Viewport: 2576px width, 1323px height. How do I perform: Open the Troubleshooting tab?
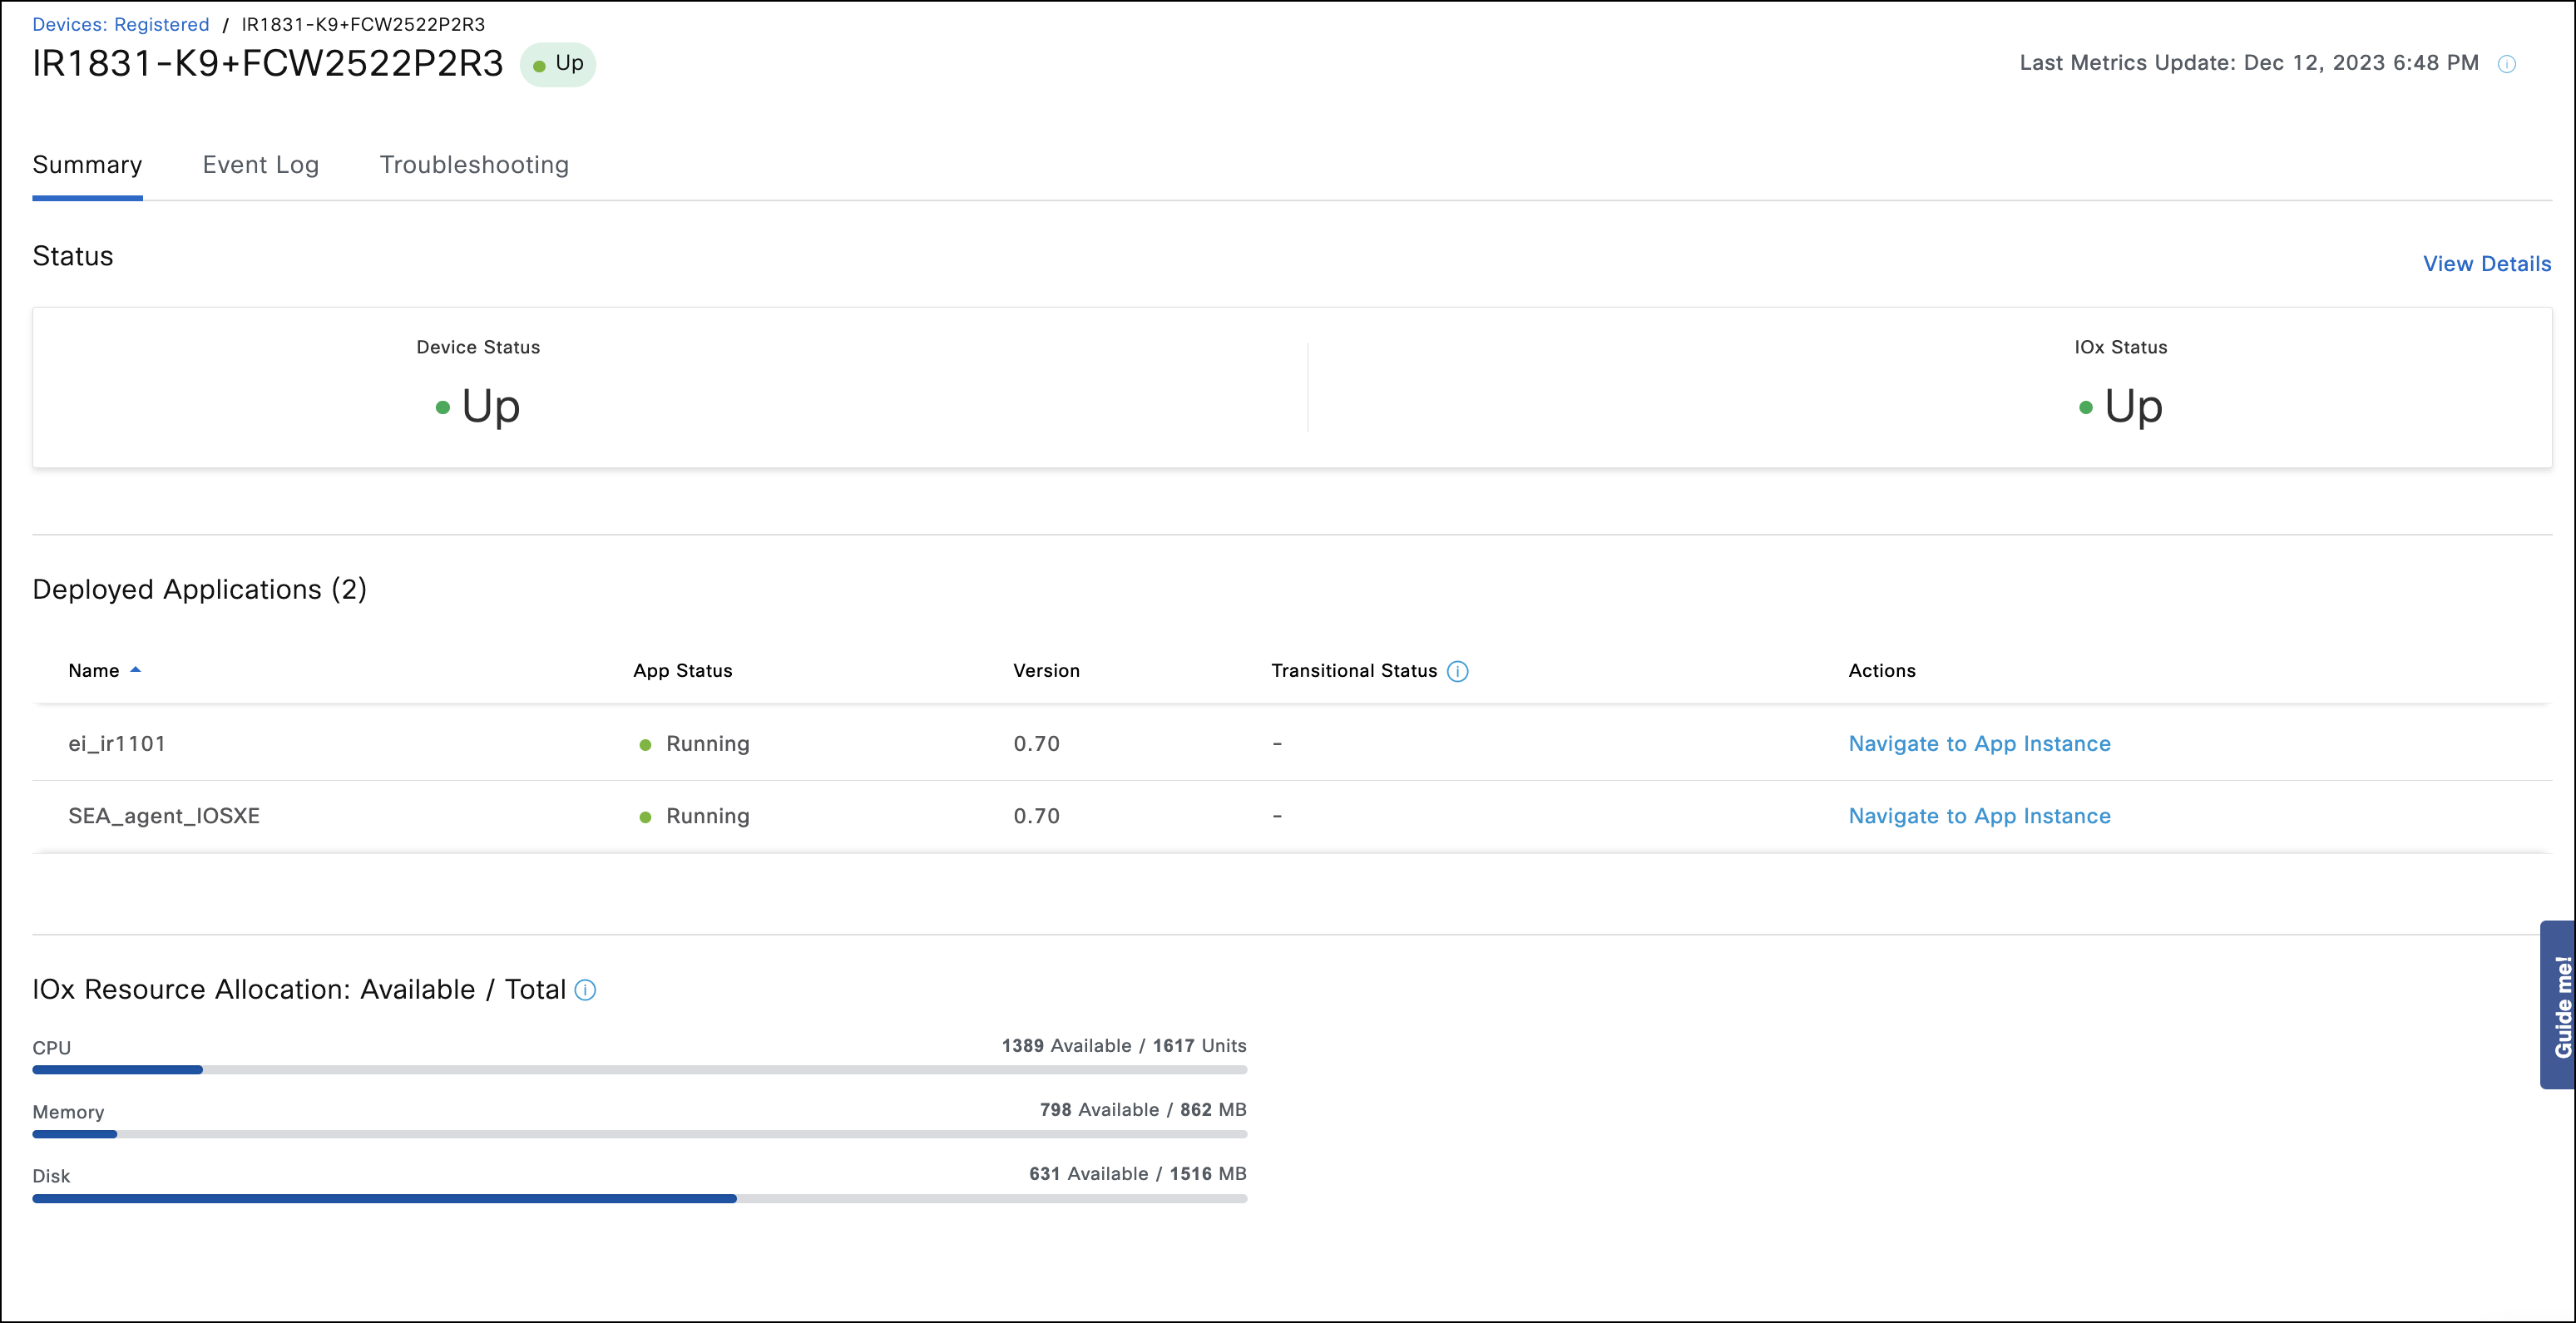tap(473, 165)
